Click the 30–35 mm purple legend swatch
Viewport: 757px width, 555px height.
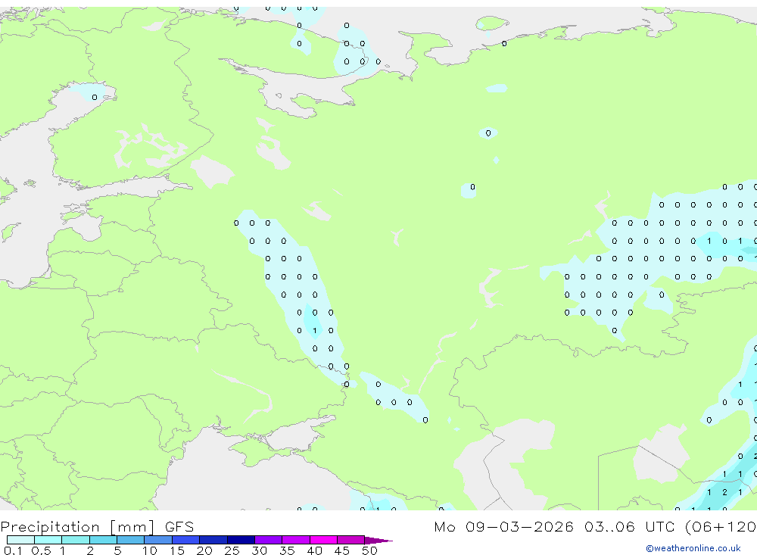coord(269,540)
